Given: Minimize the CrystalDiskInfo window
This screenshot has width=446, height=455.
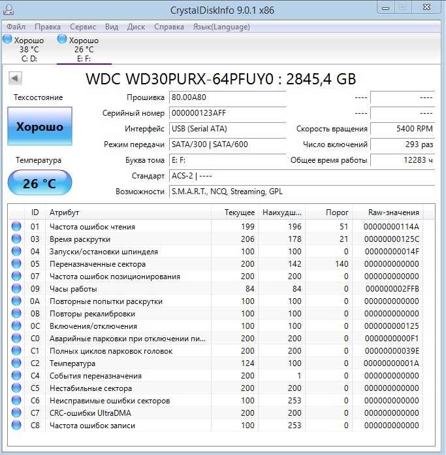Looking at the screenshot, I should click(385, 8).
